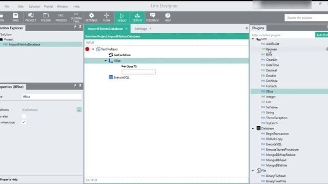Select the ExecuteStoredProcedure plugin
This screenshot has width=328, height=184.
pyautogui.click(x=282, y=150)
